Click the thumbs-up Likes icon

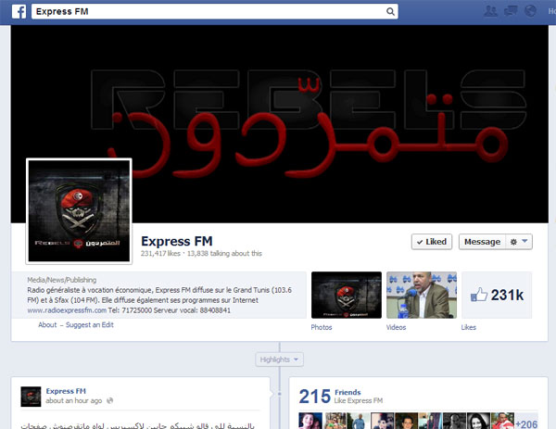click(x=479, y=295)
